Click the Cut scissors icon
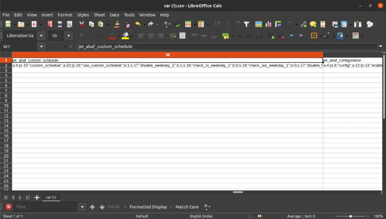This screenshot has height=219, width=386. coord(81,24)
